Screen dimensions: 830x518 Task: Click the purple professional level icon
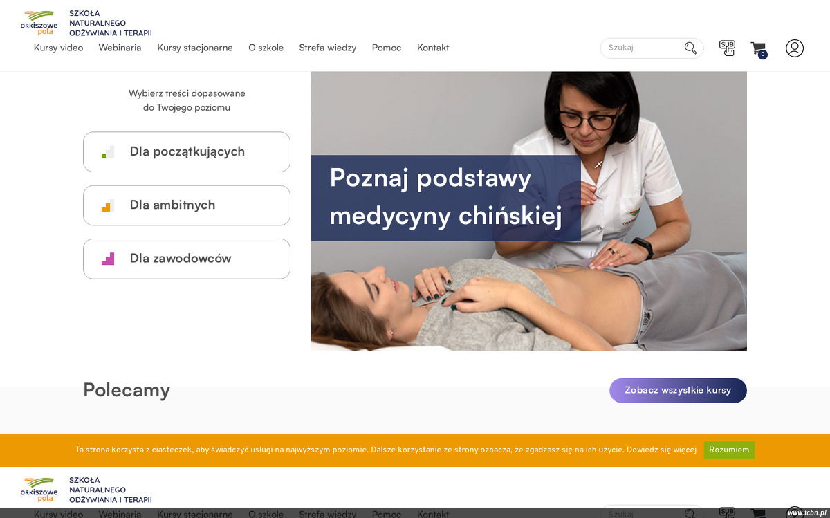click(x=108, y=259)
